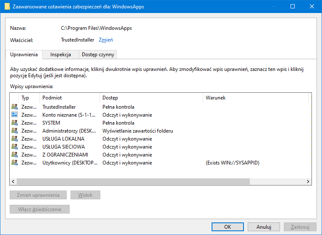The width and height of the screenshot is (322, 235).
Task: Sort by the Dostęp column header
Action: pos(152,98)
